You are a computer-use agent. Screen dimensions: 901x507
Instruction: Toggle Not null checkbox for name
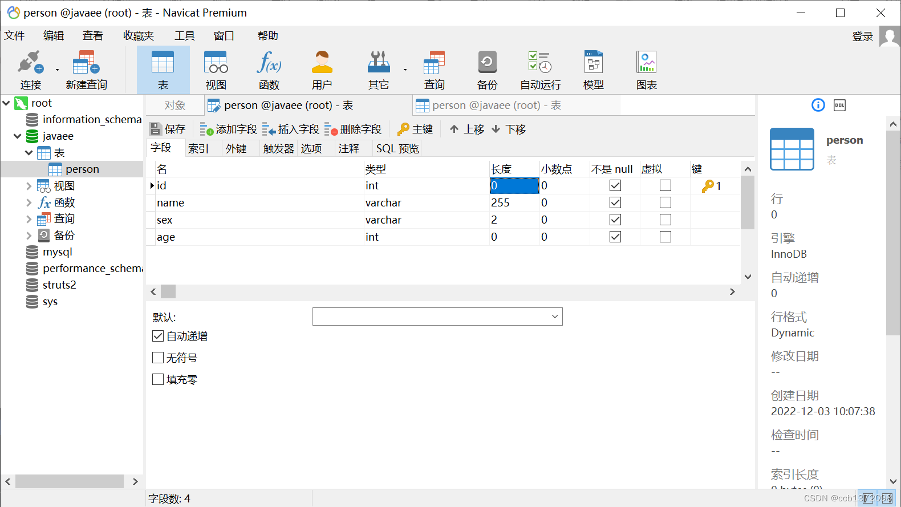point(615,202)
